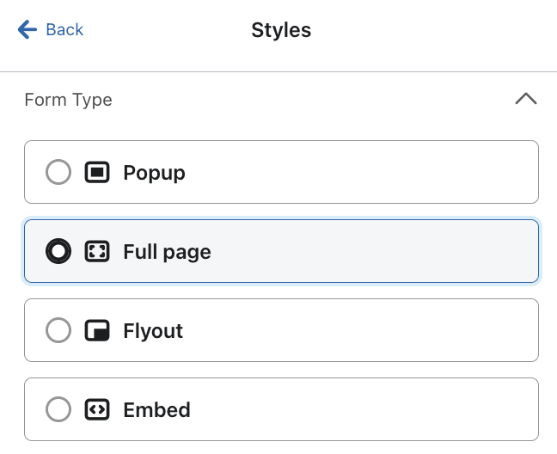Click the Form Type section header label

click(x=68, y=100)
